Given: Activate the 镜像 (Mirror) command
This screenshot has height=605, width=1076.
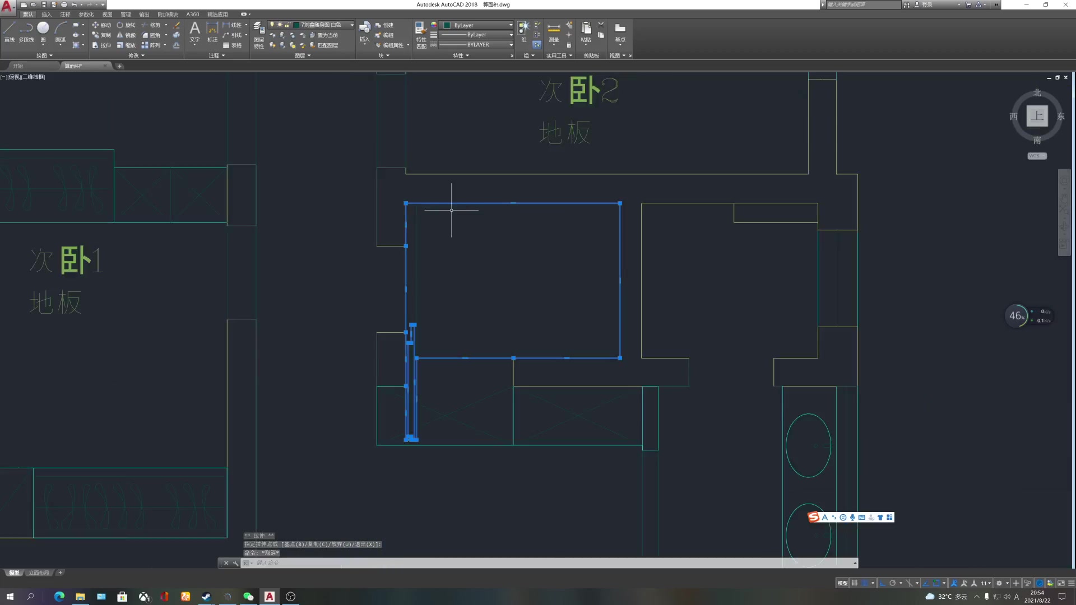Looking at the screenshot, I should coord(126,35).
